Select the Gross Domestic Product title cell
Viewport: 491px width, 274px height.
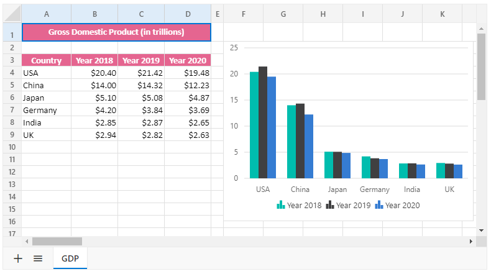point(116,32)
